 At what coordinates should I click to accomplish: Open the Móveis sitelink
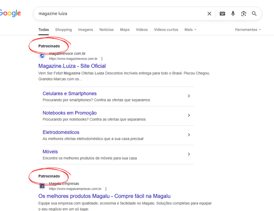(50, 152)
